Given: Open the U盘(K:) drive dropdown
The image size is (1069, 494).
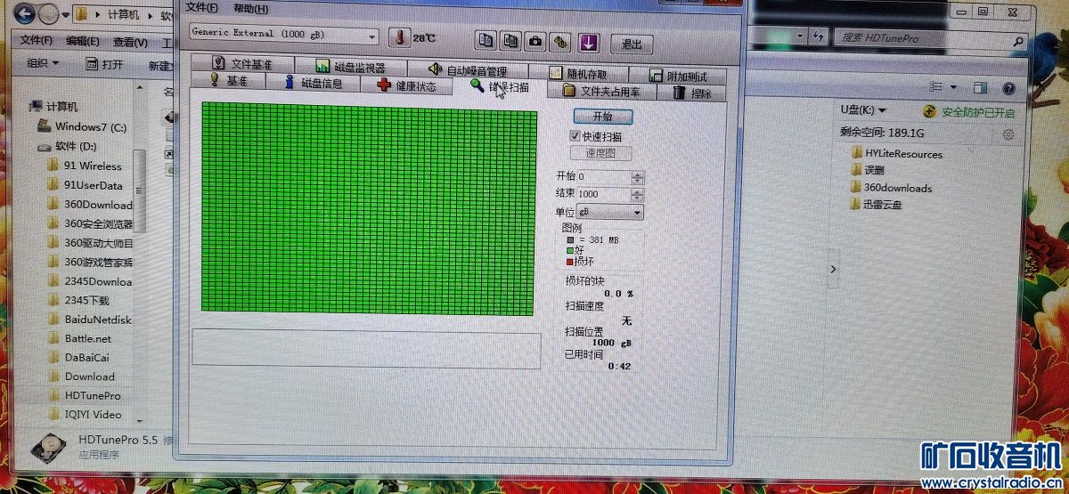Looking at the screenshot, I should pos(863,110).
